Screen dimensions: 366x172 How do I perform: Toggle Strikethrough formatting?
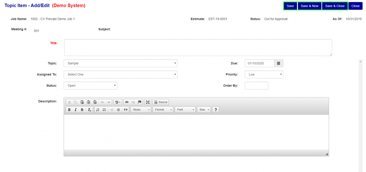tap(82, 110)
